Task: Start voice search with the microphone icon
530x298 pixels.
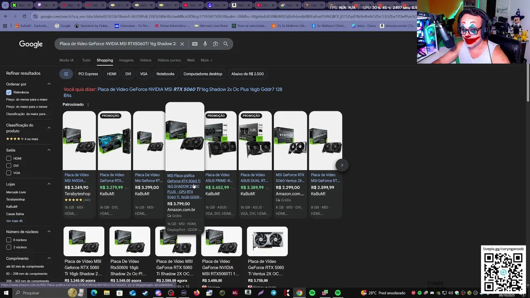Action: (205, 44)
